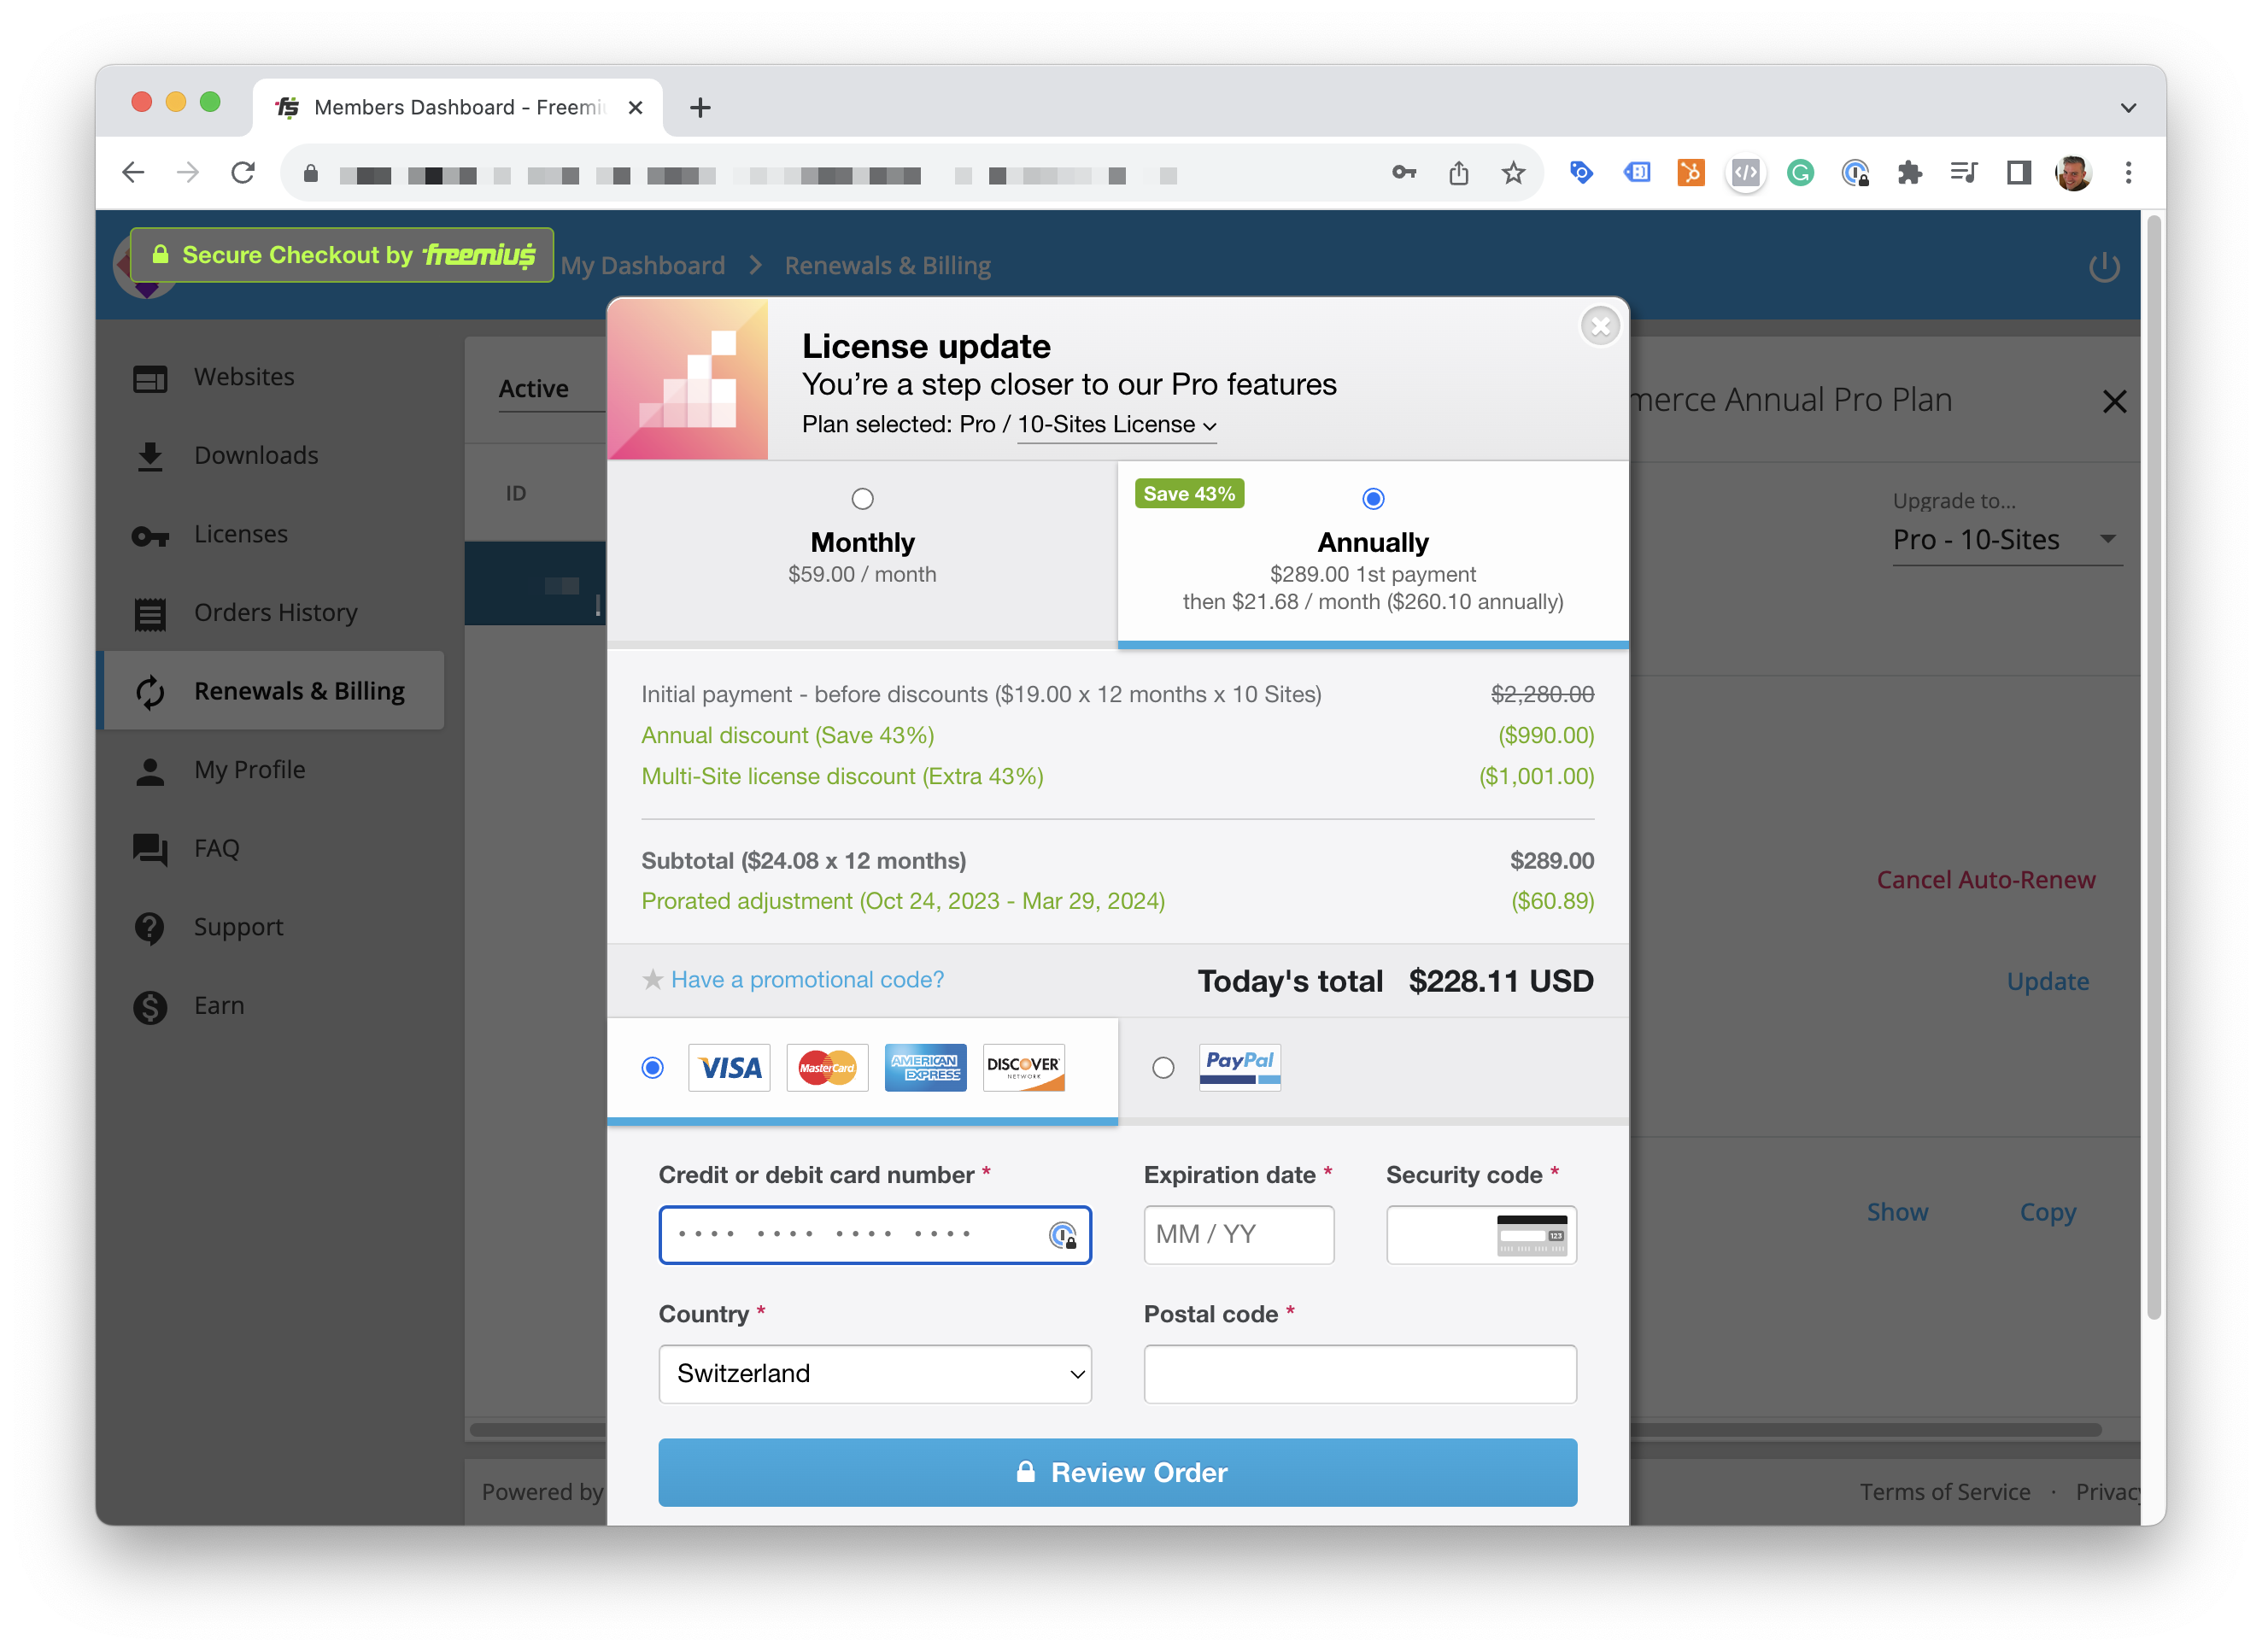Viewport: 2262px width, 1652px height.
Task: Select credit card payment radio button
Action: 652,1068
